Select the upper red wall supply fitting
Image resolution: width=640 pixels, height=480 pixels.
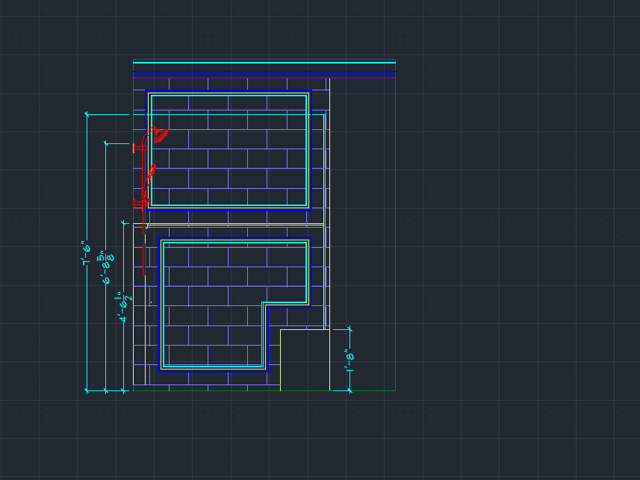(x=137, y=149)
